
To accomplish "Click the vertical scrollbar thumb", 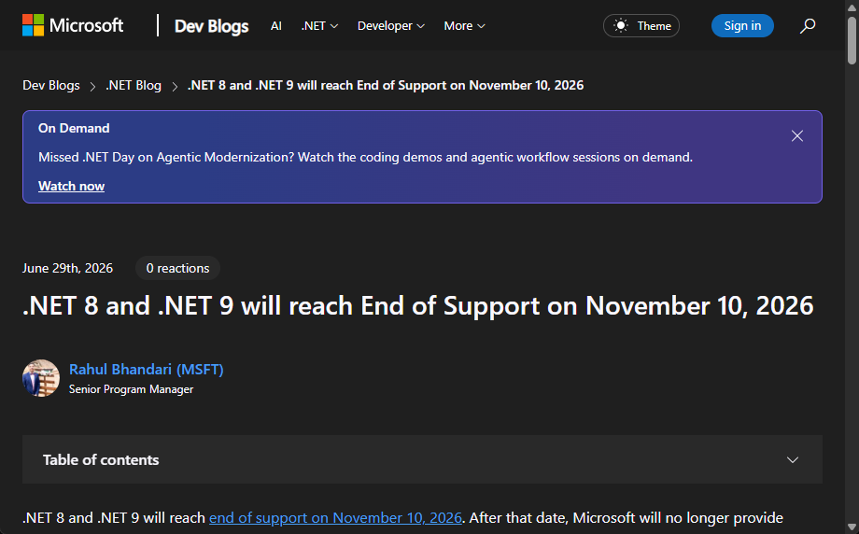I will coord(852,41).
